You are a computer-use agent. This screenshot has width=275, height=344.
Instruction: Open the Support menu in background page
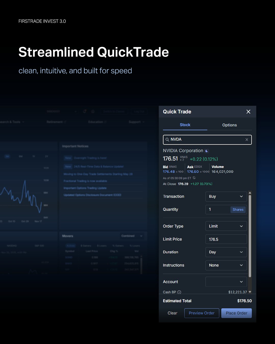click(136, 122)
